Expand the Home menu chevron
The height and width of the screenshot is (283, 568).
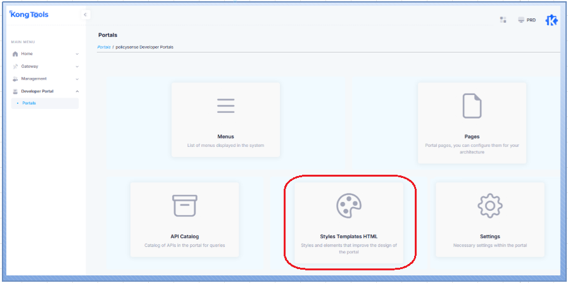[77, 54]
